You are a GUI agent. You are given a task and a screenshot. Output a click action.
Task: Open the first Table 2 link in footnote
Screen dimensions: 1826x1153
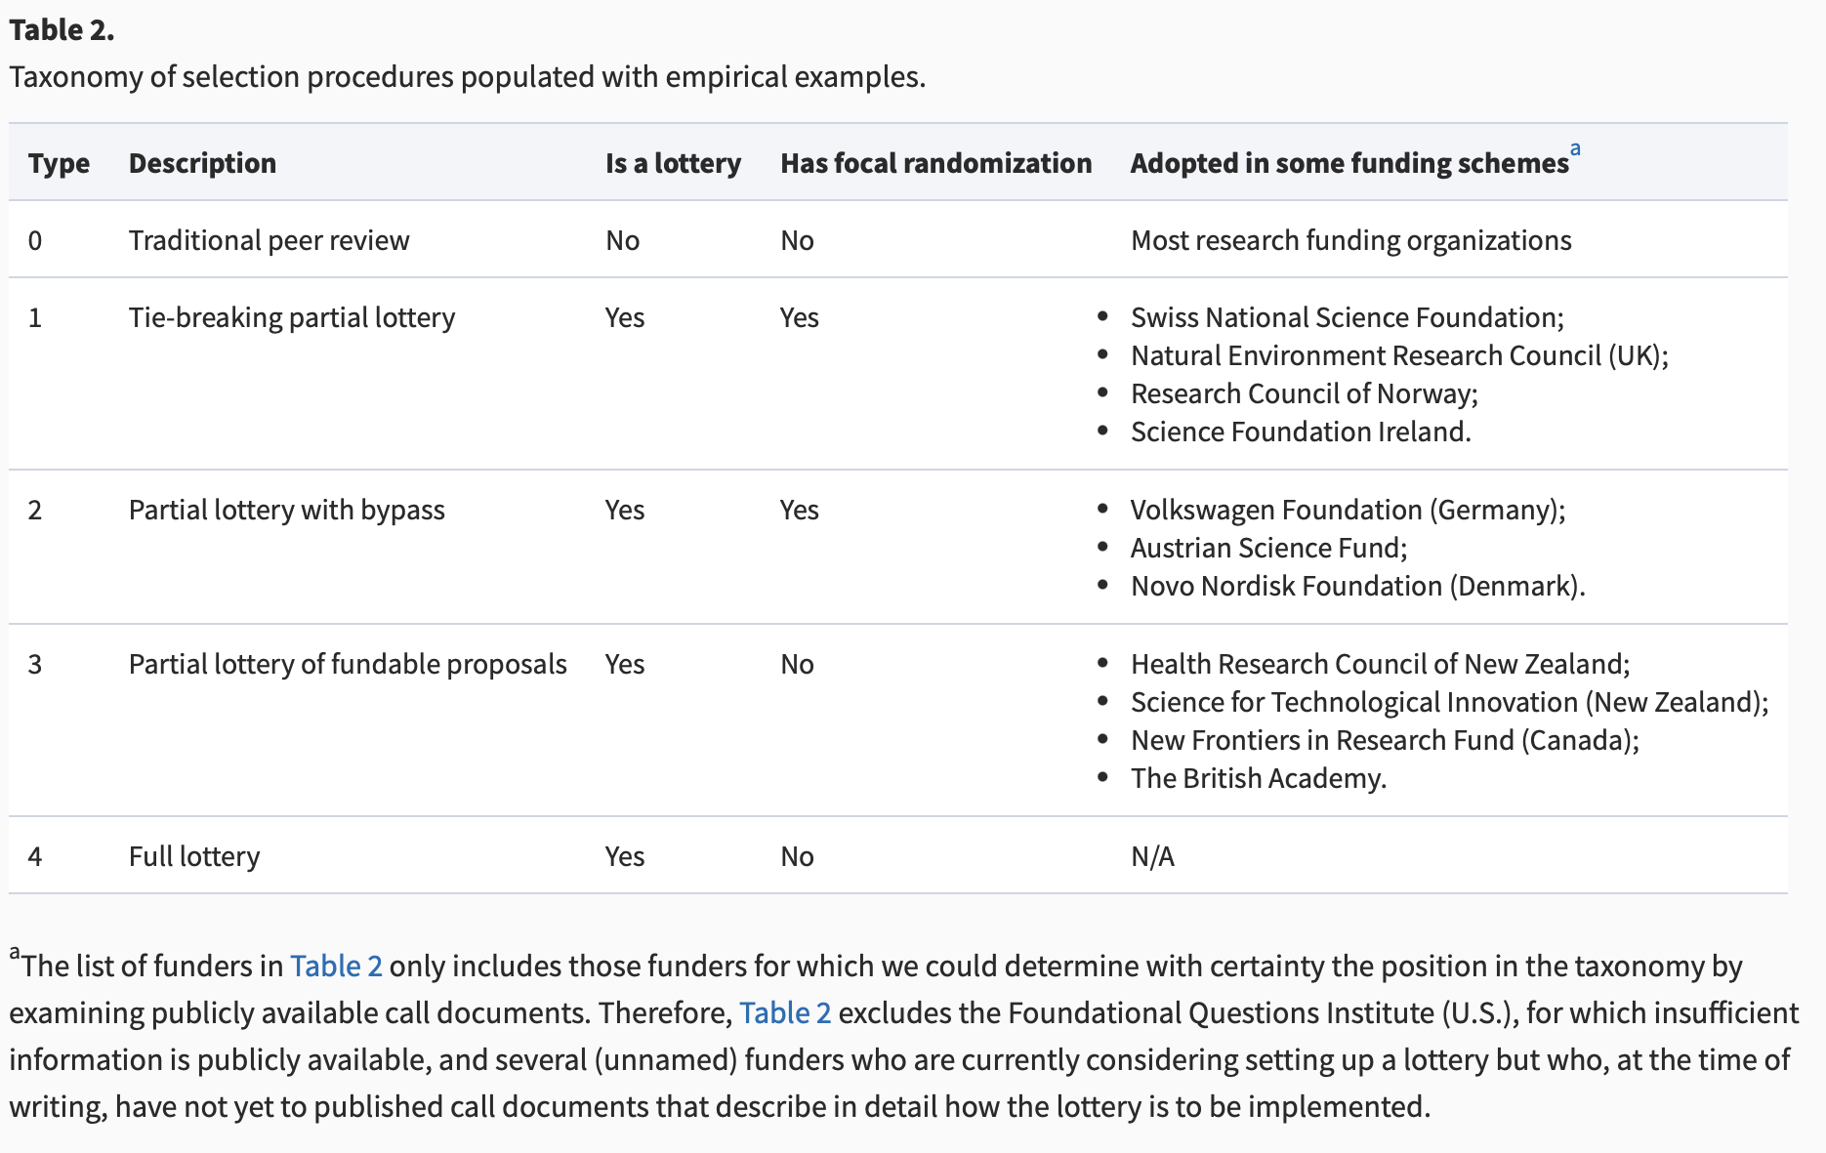[337, 967]
